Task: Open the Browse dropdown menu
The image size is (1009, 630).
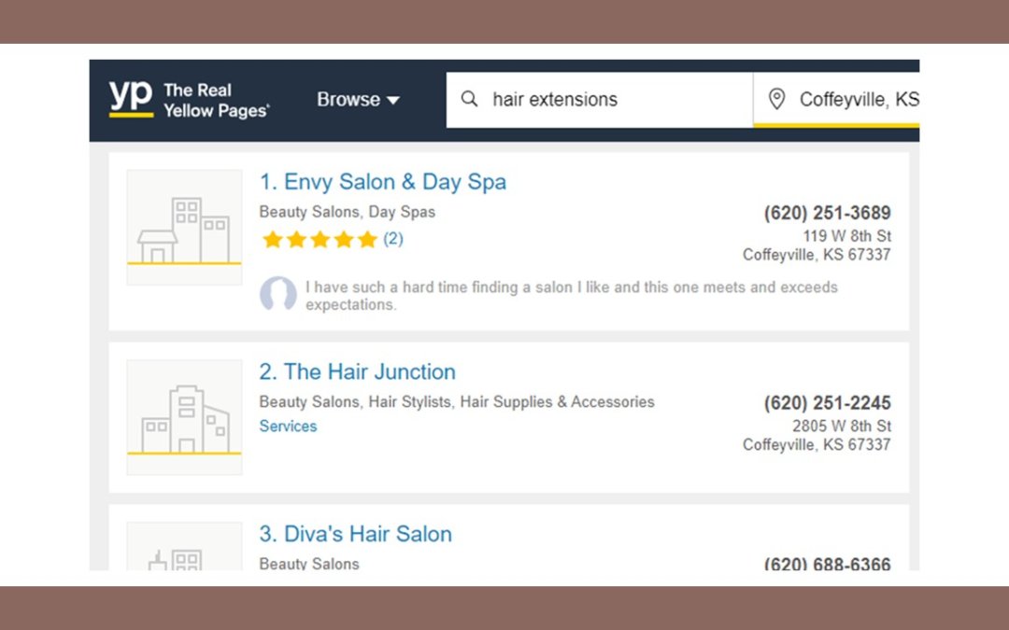Action: pyautogui.click(x=358, y=100)
